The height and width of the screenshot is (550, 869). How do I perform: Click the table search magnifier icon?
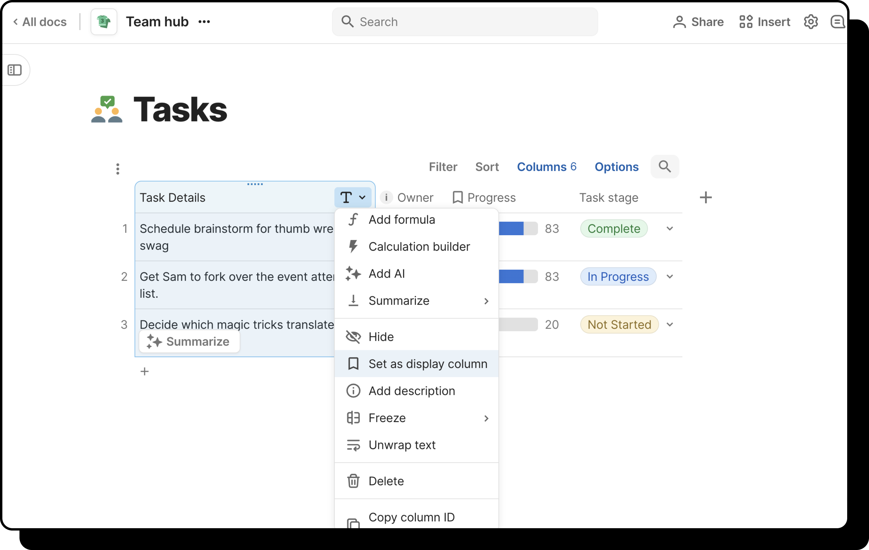(x=665, y=167)
